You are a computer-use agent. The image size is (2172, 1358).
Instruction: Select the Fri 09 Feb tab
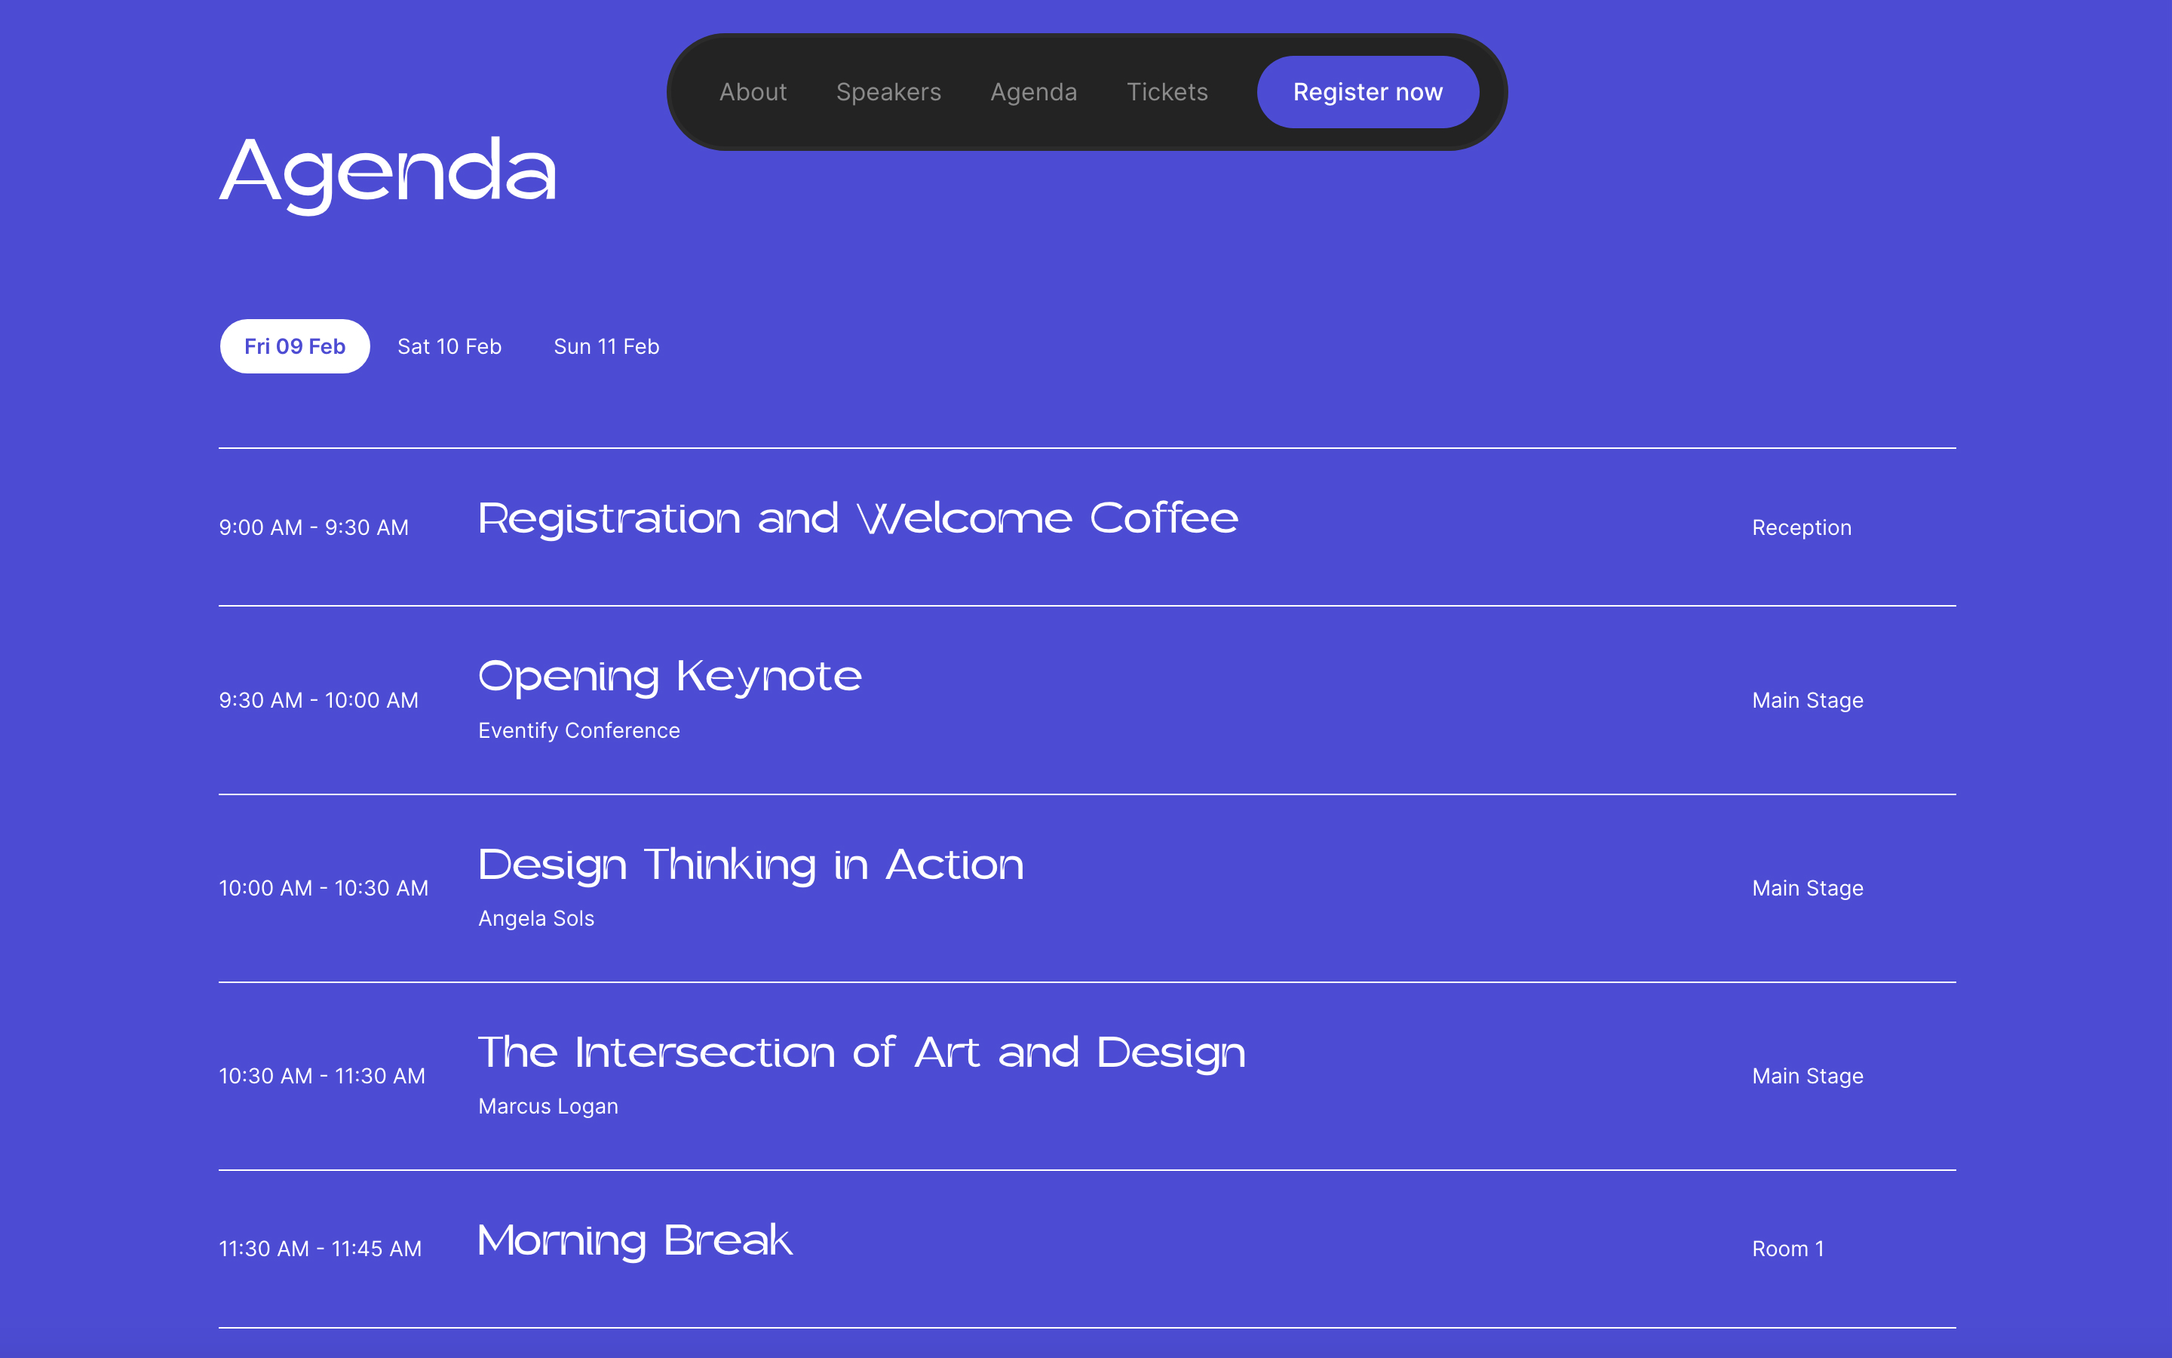(293, 346)
